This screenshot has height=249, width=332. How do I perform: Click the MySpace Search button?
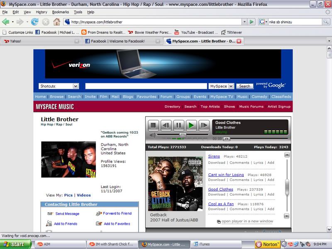(244, 86)
